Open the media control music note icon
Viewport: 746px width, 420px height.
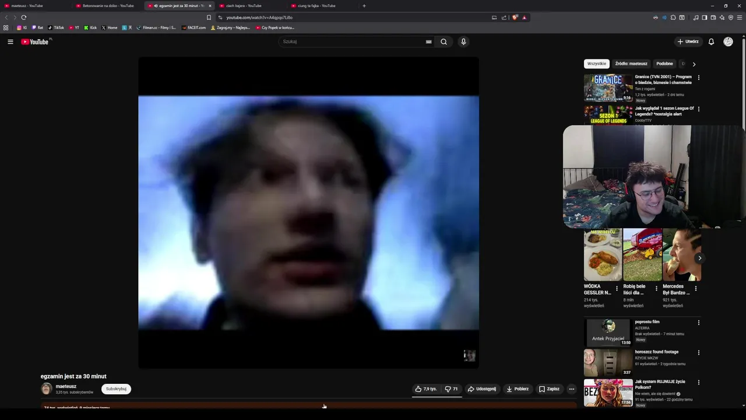[696, 17]
